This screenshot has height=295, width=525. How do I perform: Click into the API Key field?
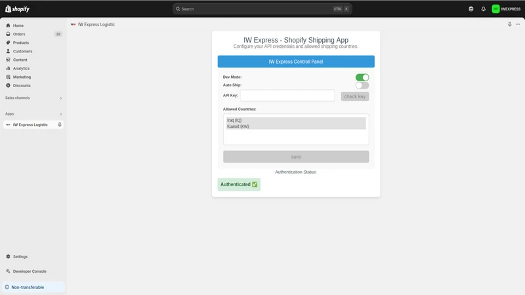coord(287,96)
